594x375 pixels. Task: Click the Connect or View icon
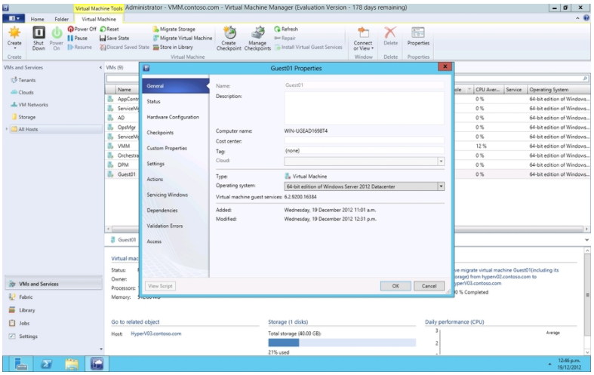(363, 33)
